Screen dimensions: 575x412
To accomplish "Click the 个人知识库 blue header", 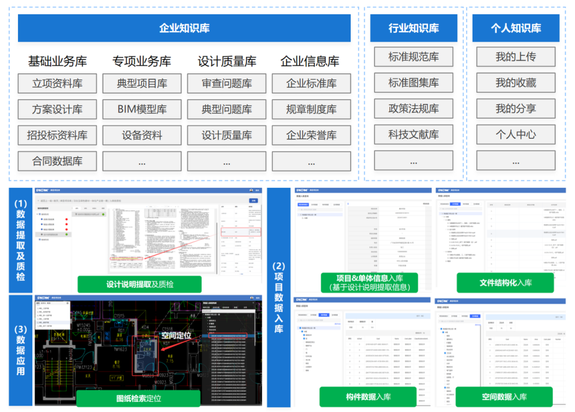I will point(515,28).
